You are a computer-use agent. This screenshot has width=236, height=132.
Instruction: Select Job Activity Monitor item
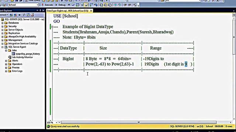tap(22, 57)
